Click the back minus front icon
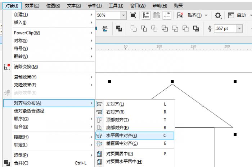This screenshot has width=252, height=167. point(185,29)
